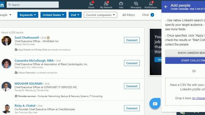This screenshot has height=115, width=205.
Task: Connect with Cassandra McCullough, MBA
Action: tap(132, 63)
